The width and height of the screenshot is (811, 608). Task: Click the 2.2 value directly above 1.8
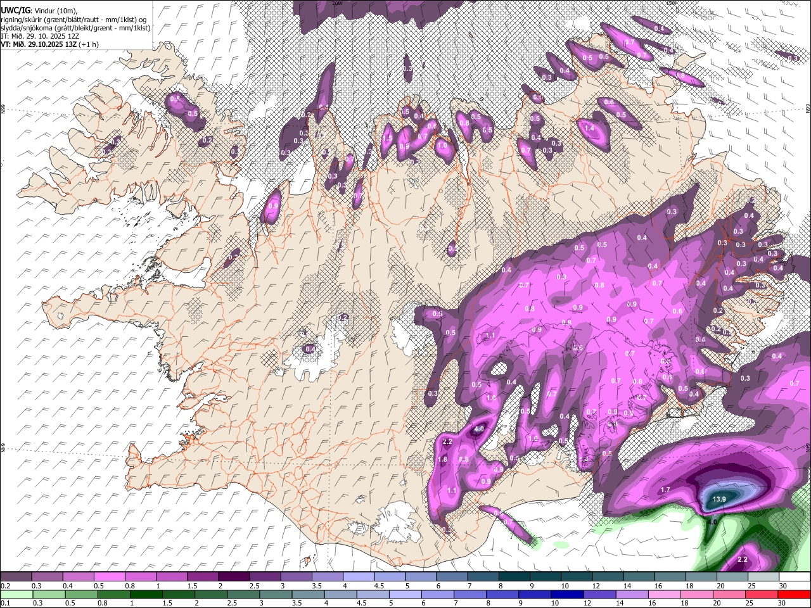(447, 442)
